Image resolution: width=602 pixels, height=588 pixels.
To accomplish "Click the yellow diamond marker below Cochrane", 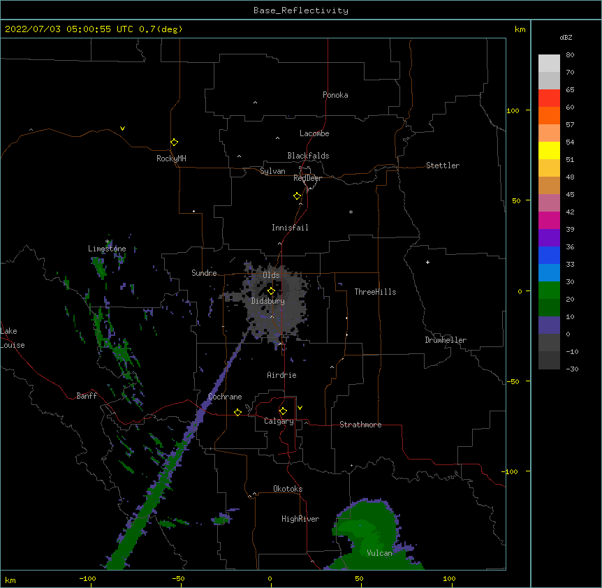I will point(237,412).
